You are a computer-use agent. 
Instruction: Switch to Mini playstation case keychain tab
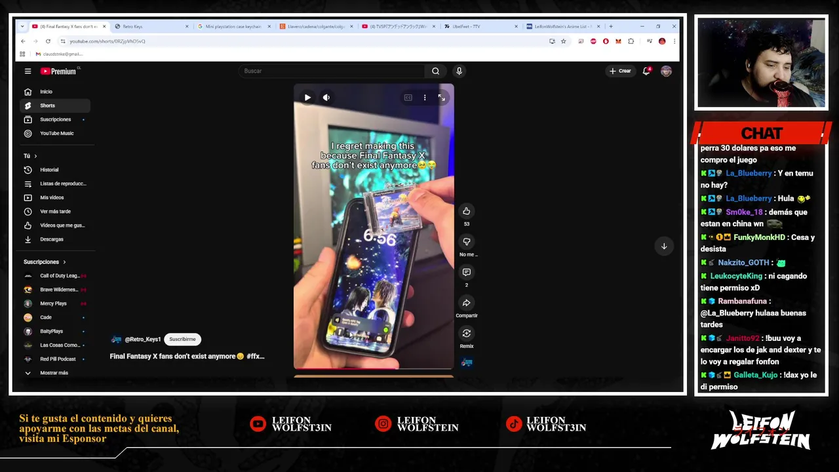pos(233,26)
